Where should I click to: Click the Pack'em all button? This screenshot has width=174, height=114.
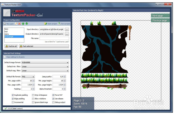[11, 46]
